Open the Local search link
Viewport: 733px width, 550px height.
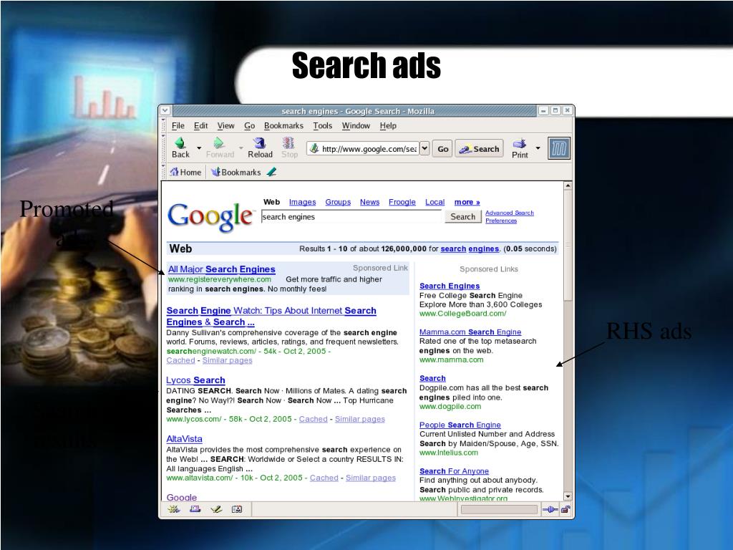click(x=435, y=202)
